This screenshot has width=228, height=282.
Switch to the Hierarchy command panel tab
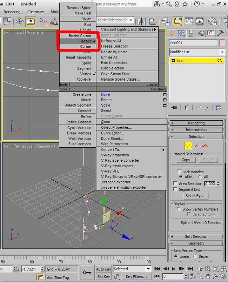click(191, 33)
